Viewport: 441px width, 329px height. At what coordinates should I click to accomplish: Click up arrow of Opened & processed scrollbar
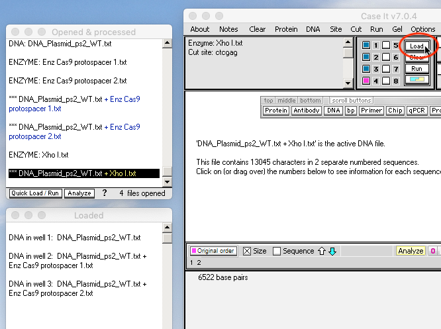167,43
